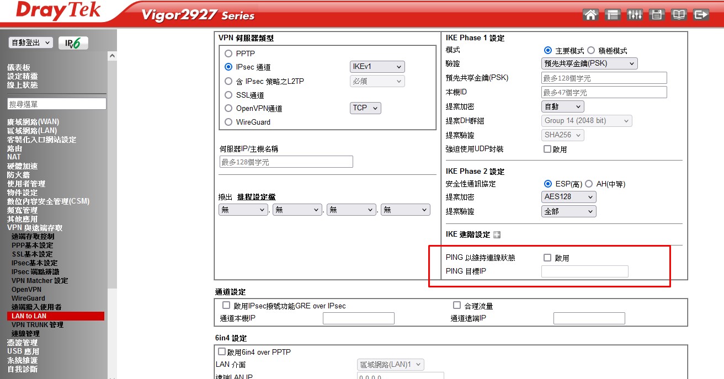The height and width of the screenshot is (379, 724).
Task: Enable PING 以維持連線狀態 checkbox
Action: tap(547, 258)
